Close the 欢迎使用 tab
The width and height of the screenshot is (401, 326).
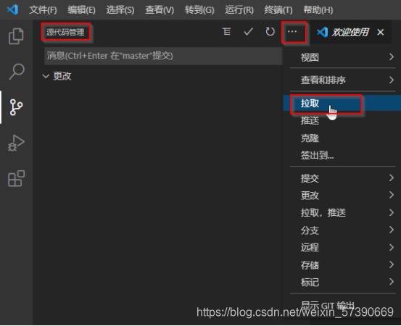click(x=381, y=32)
